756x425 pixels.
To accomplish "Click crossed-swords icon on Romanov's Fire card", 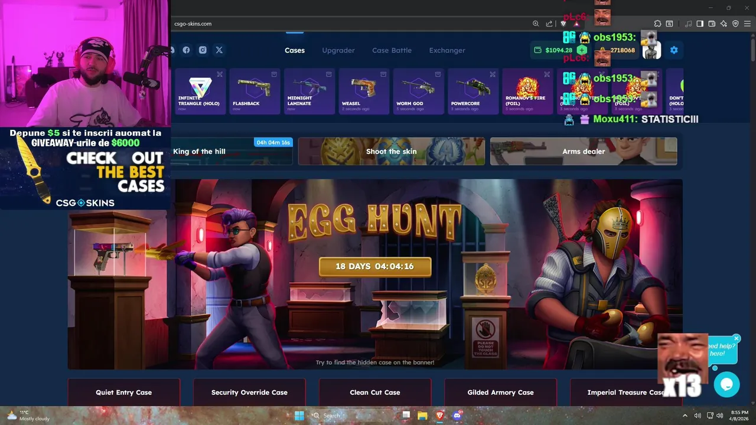I will [547, 74].
